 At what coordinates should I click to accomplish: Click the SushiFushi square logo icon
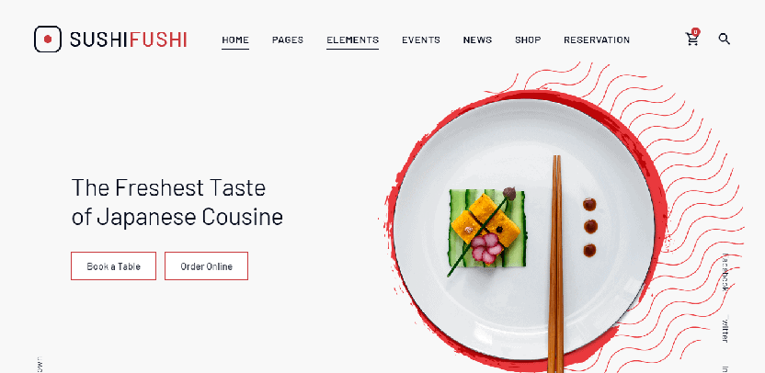[47, 39]
